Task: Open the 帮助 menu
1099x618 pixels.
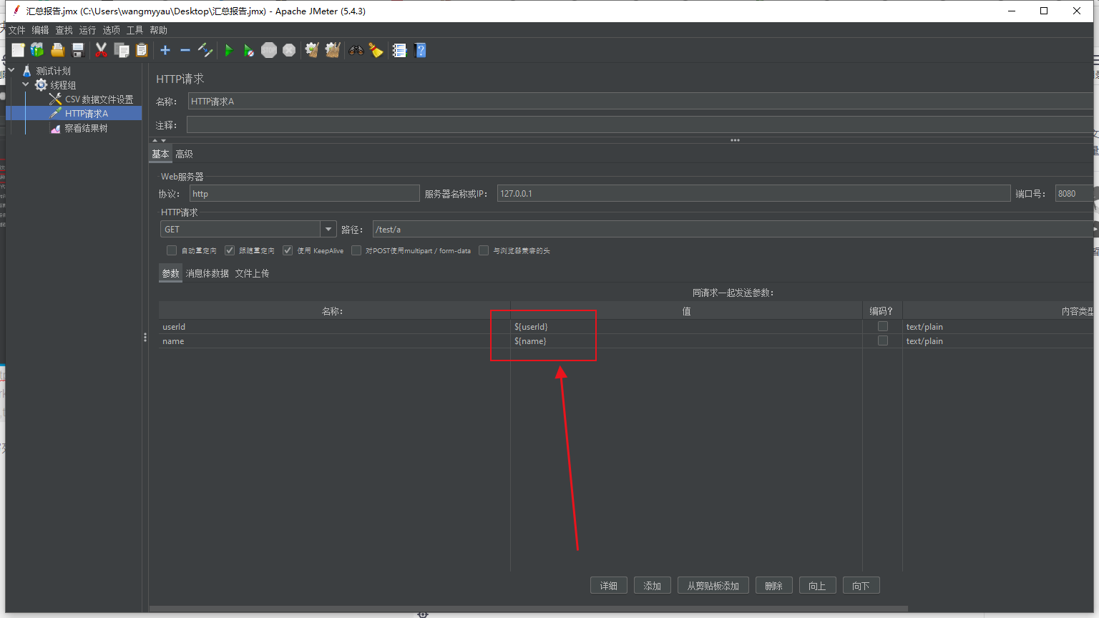Action: [x=158, y=30]
